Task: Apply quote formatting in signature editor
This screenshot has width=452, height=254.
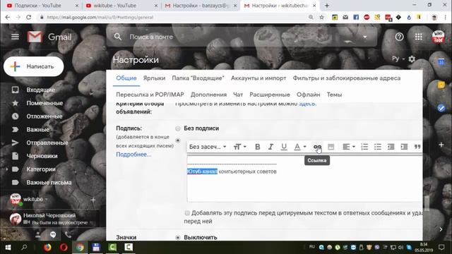Action: pos(417,147)
